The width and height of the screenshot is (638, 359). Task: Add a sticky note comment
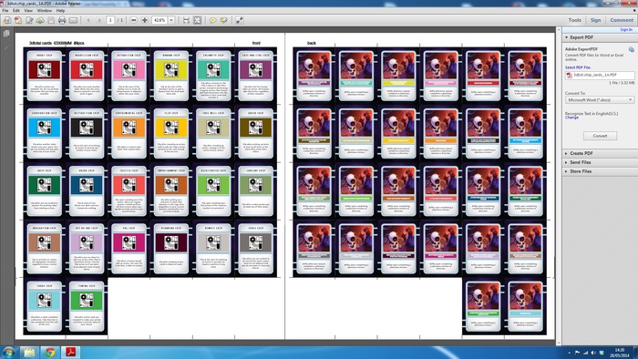pyautogui.click(x=212, y=20)
